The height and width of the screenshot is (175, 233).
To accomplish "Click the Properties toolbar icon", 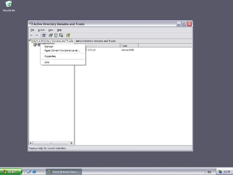I will [51, 35].
